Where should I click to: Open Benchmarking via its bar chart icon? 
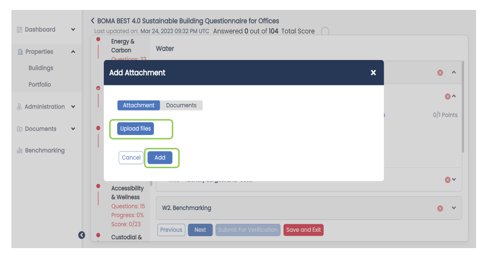19,150
